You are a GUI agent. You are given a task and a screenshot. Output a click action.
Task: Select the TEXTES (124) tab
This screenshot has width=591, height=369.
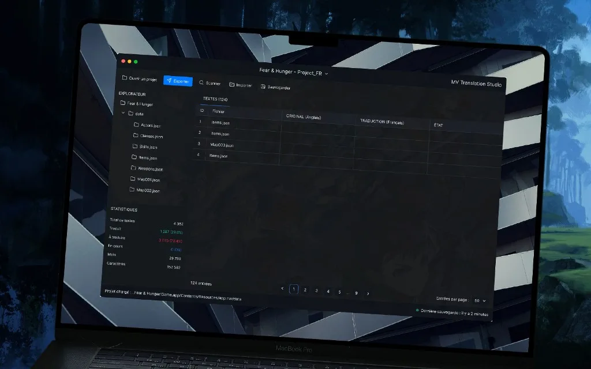click(x=215, y=99)
